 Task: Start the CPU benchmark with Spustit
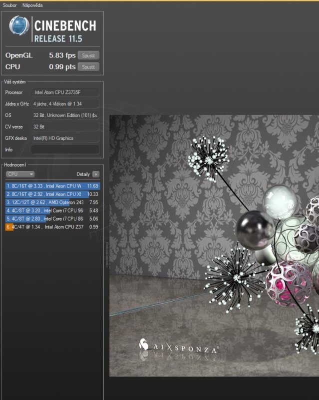coord(88,66)
